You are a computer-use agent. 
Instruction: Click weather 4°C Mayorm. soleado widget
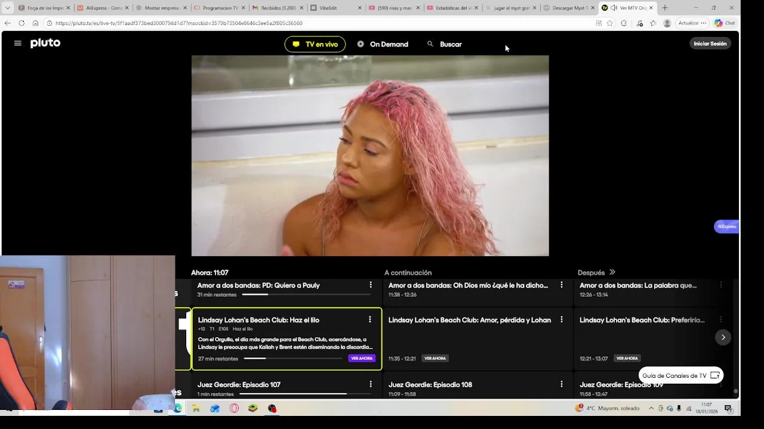tap(607, 408)
